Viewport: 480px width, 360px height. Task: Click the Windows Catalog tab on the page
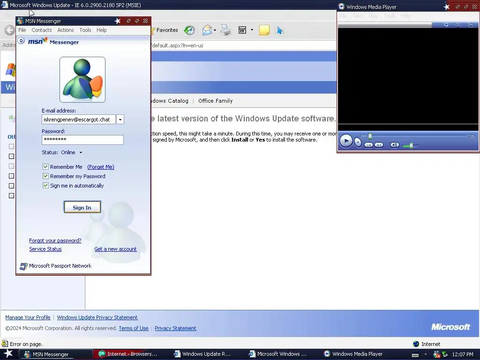pos(170,101)
